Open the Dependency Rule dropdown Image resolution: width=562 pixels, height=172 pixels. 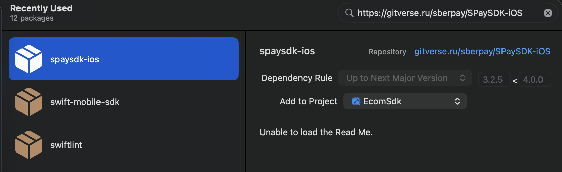pyautogui.click(x=405, y=78)
